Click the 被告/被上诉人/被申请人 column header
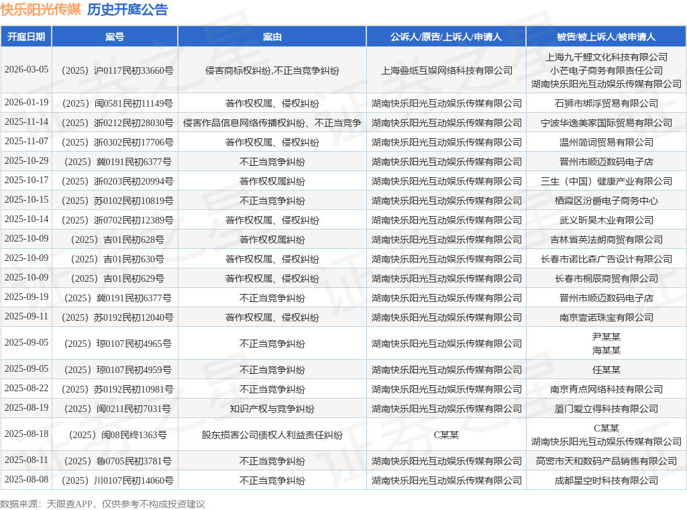 pos(606,37)
